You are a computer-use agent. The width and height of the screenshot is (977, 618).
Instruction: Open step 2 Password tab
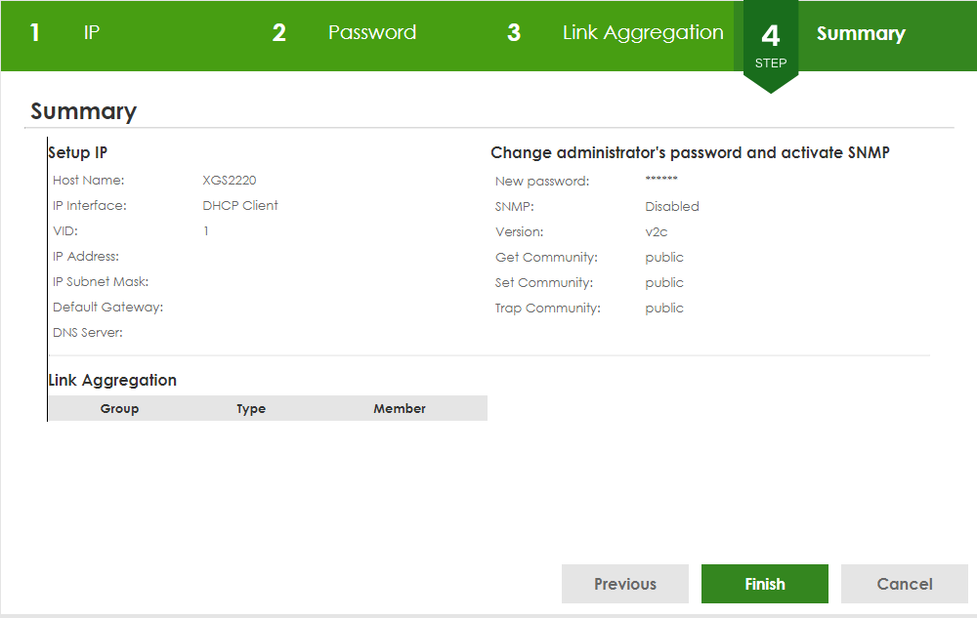371,33
